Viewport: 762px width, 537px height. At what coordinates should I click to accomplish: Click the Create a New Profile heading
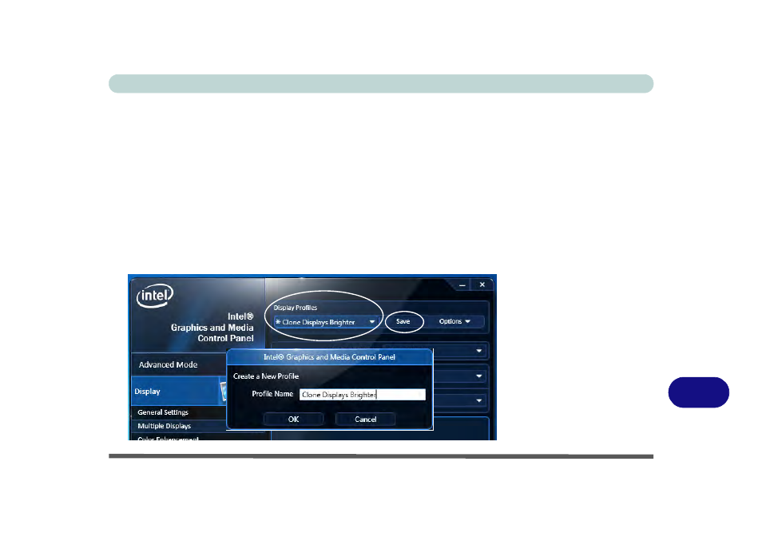coord(266,376)
